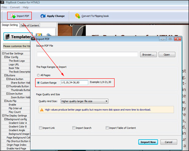
Task: Click the Import Now button
Action: pyautogui.click(x=148, y=142)
